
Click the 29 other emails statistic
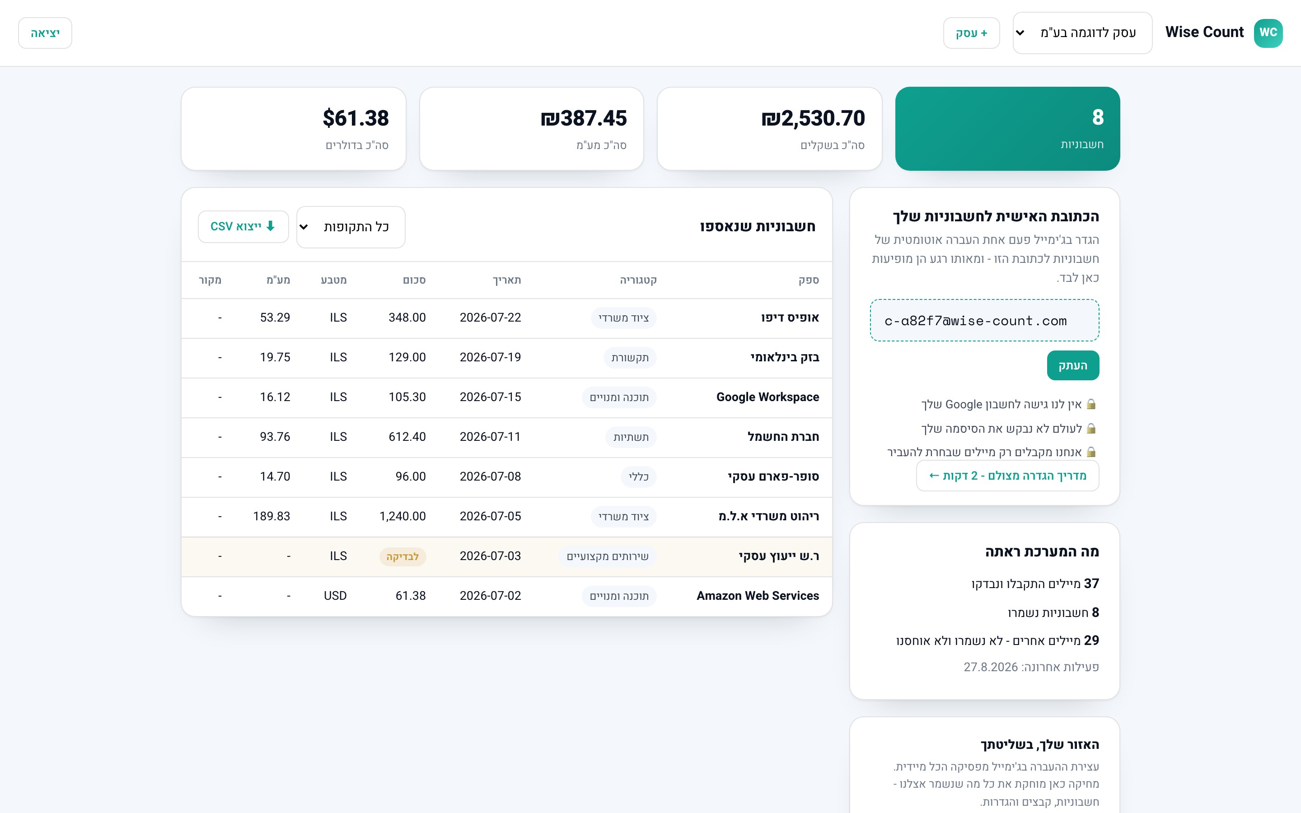[997, 641]
